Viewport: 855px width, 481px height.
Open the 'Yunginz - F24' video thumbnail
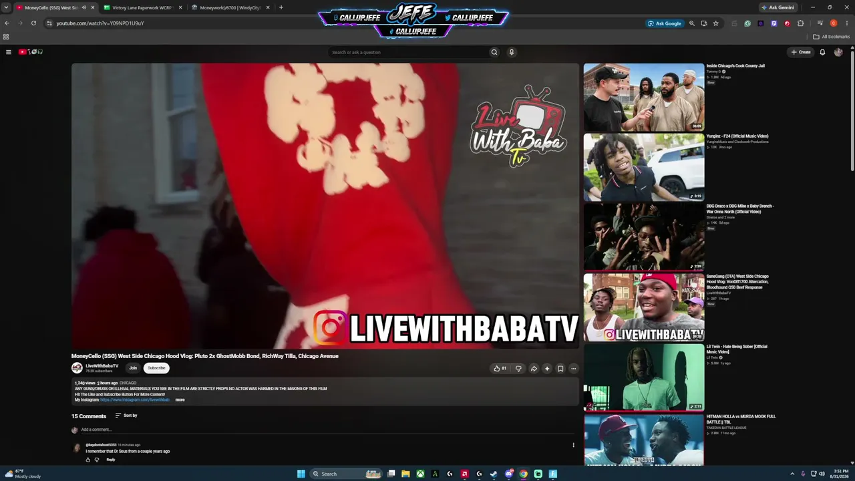tap(644, 167)
